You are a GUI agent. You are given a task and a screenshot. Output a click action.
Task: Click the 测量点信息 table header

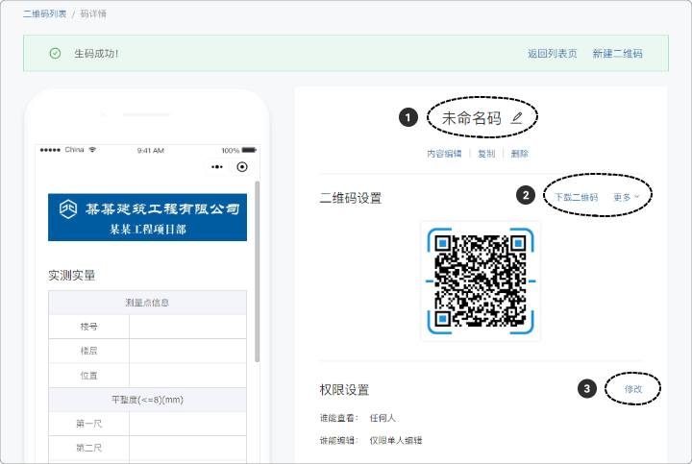(147, 303)
